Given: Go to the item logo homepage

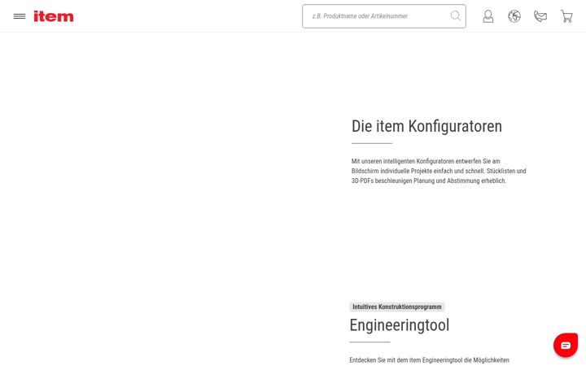Looking at the screenshot, I should 54,16.
